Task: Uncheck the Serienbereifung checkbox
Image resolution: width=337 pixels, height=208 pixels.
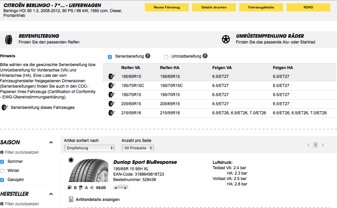Action: tap(110, 57)
